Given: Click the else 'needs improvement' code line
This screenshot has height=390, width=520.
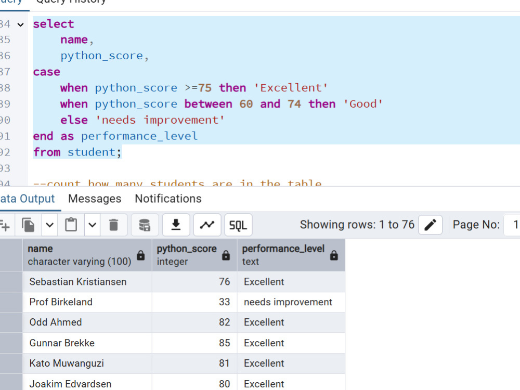Looking at the screenshot, I should click(142, 120).
